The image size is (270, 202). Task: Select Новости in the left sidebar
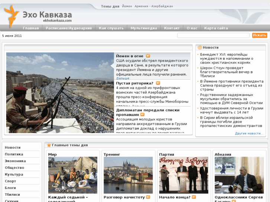point(13,148)
